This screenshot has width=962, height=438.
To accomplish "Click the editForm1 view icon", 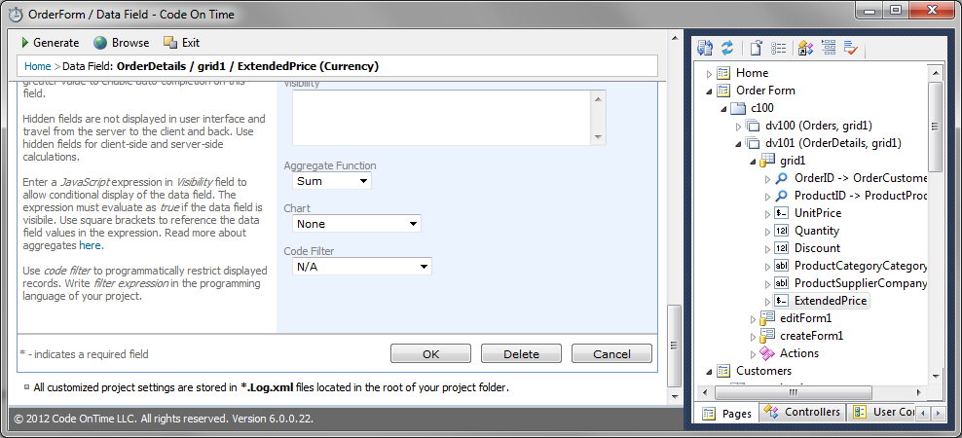I will (x=767, y=318).
